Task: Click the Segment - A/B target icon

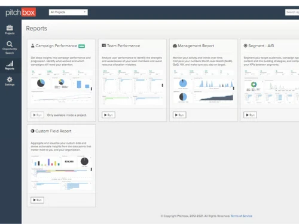Action: pos(246,45)
